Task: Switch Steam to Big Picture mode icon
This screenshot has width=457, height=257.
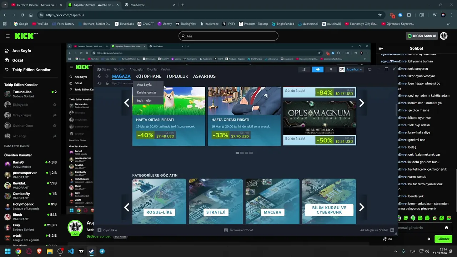Action: pyautogui.click(x=370, y=69)
